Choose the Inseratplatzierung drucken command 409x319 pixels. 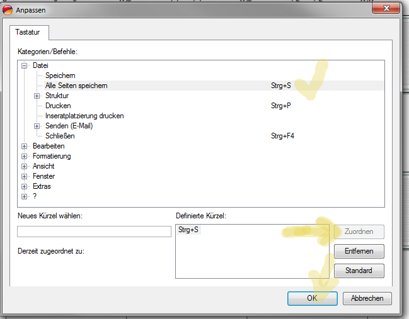pyautogui.click(x=84, y=116)
